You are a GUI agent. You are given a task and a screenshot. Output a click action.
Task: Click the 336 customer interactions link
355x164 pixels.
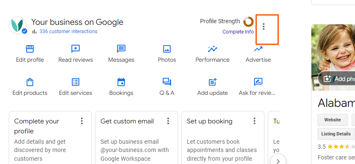[69, 31]
